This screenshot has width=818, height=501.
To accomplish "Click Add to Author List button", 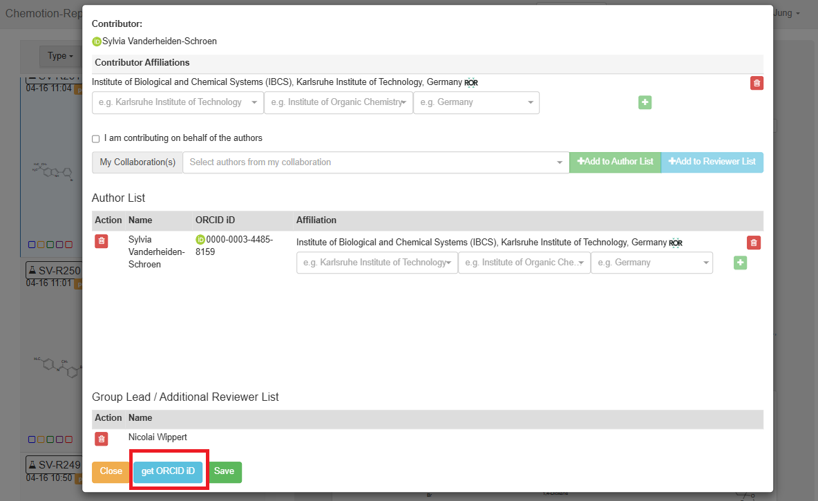I will coord(615,162).
